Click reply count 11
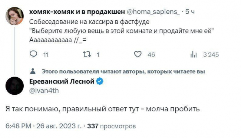This screenshot has width=241, height=138. pos(46,55)
